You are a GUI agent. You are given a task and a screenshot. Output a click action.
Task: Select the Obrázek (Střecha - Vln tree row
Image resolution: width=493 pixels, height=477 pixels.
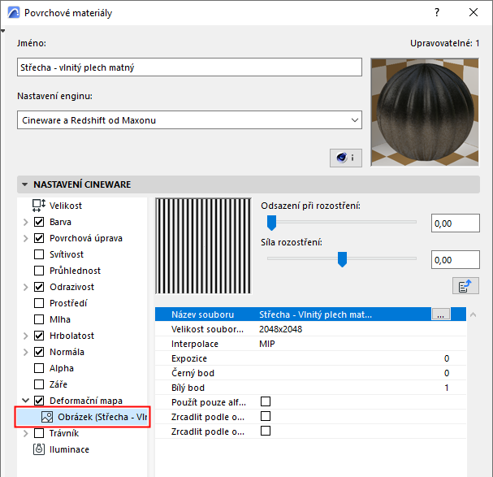[x=82, y=417]
